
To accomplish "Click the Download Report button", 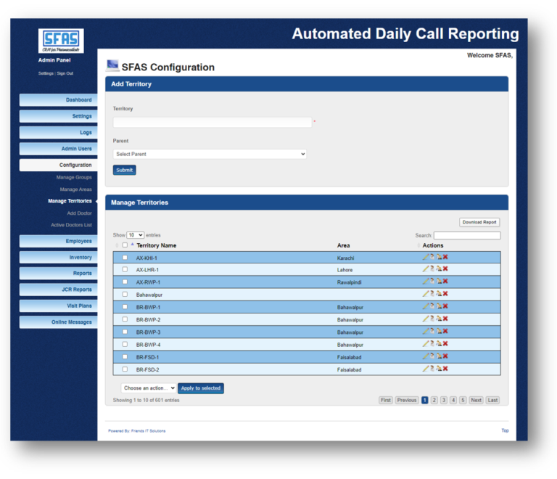I will click(479, 222).
